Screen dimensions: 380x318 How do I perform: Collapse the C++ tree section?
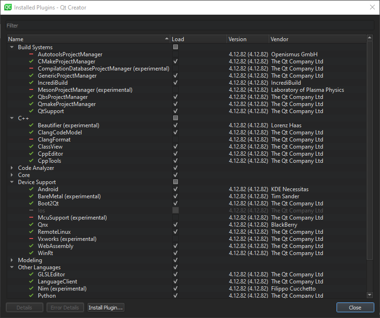(x=11, y=118)
